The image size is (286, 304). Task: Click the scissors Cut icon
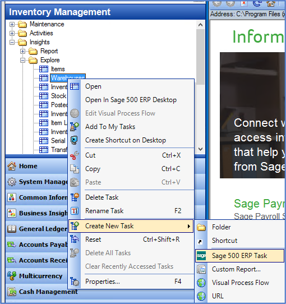pos(75,155)
